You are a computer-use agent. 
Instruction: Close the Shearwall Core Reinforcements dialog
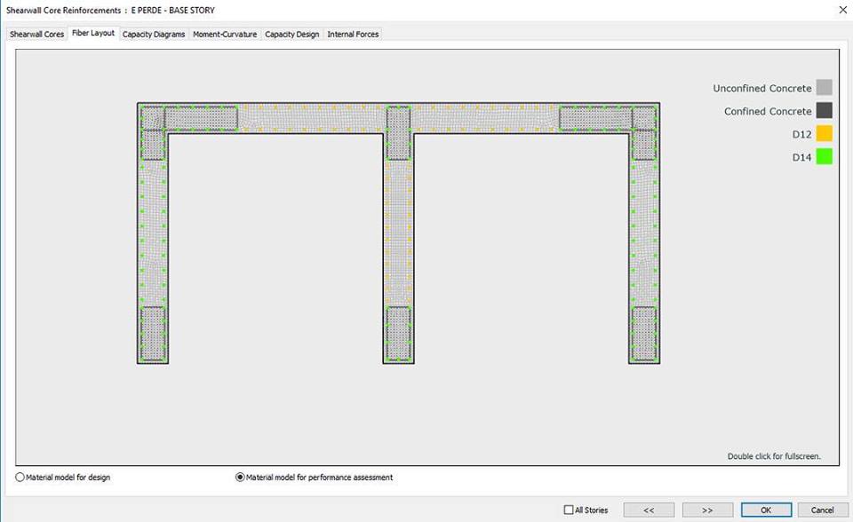[841, 10]
